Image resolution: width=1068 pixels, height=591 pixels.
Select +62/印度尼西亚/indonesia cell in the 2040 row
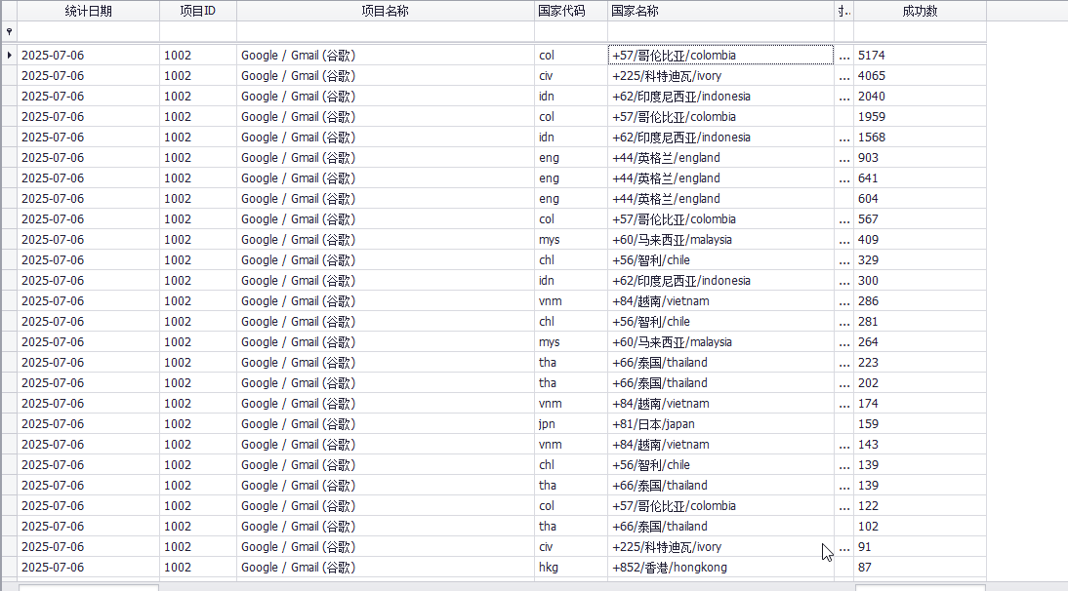click(720, 96)
